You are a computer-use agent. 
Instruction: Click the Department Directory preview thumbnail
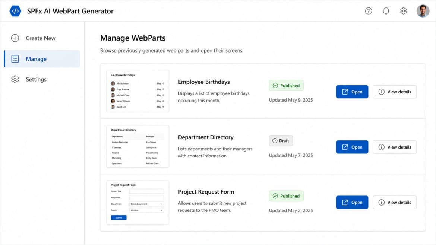(x=138, y=146)
